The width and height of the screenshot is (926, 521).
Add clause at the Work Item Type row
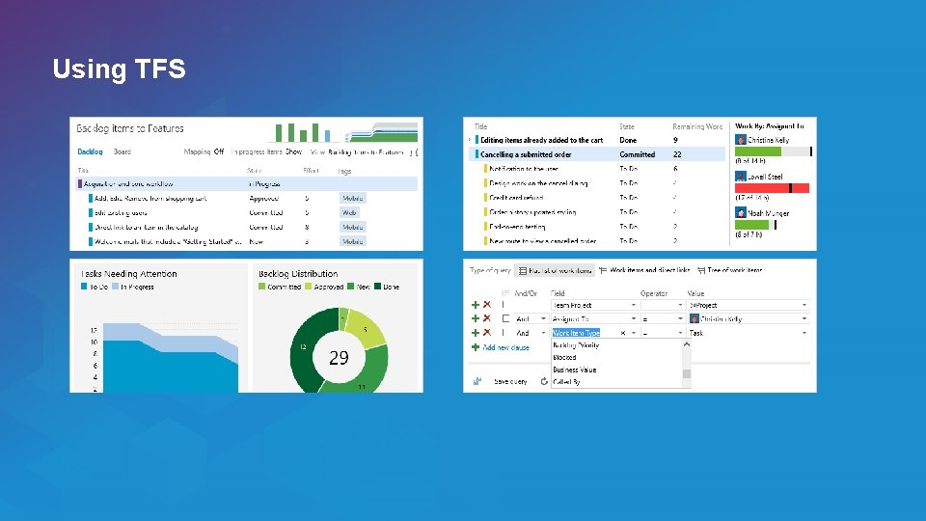476,333
